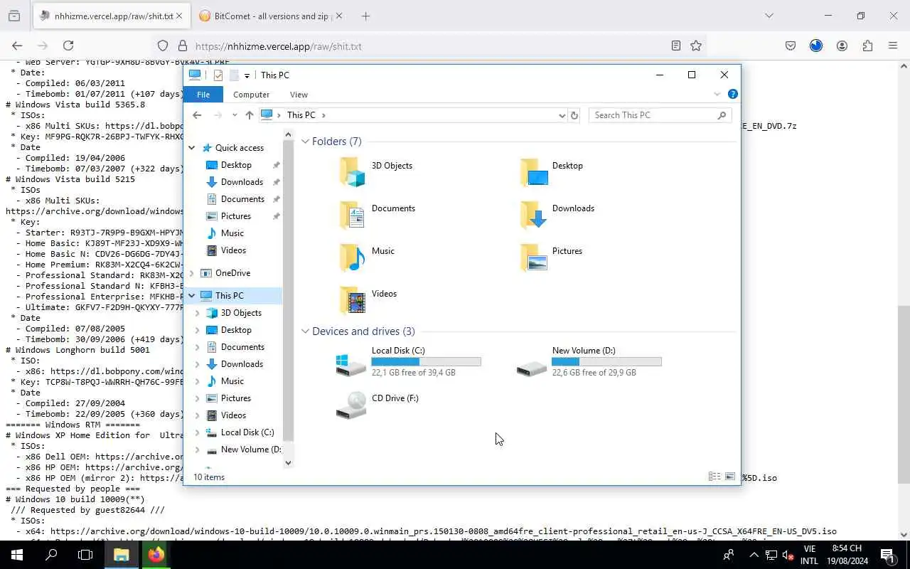This screenshot has width=910, height=569.
Task: Select the CD Drive (F:) icon
Action: tap(351, 405)
